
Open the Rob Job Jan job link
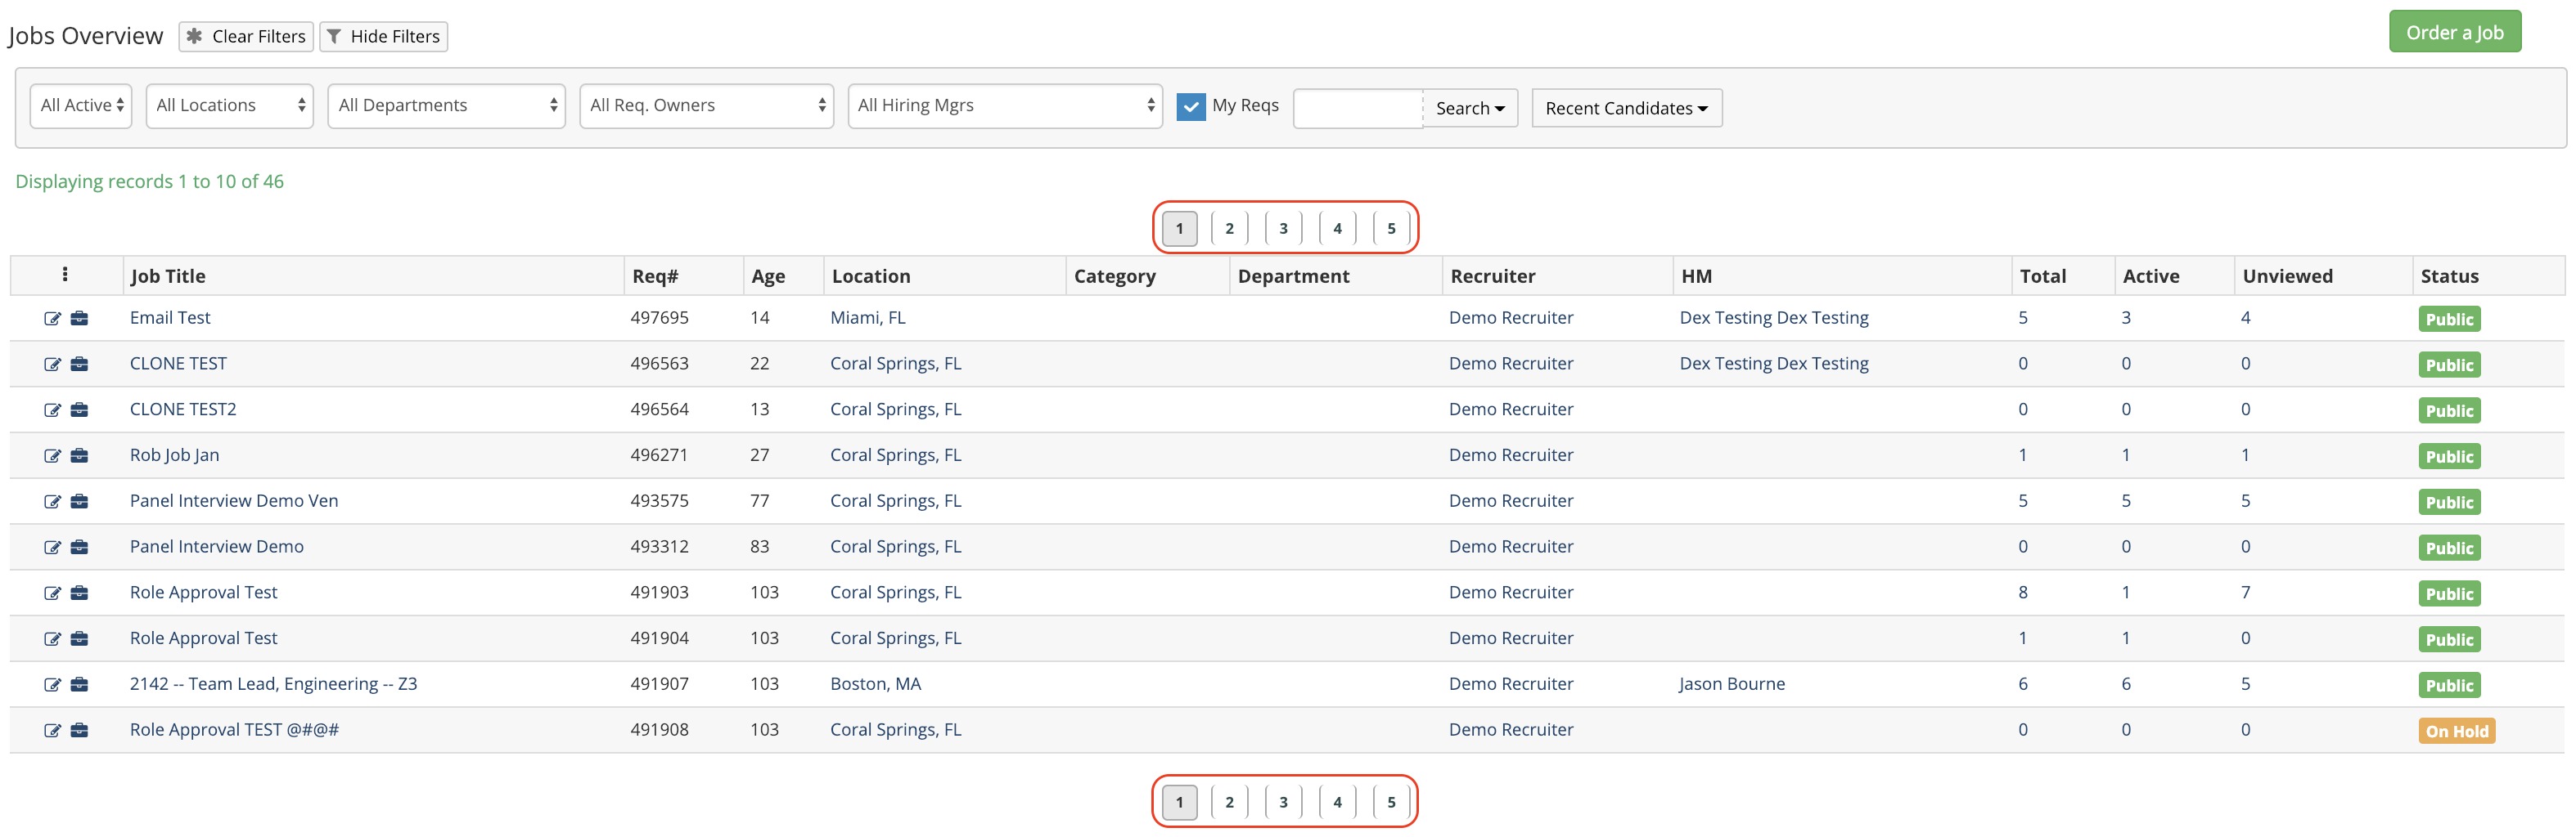(x=174, y=455)
